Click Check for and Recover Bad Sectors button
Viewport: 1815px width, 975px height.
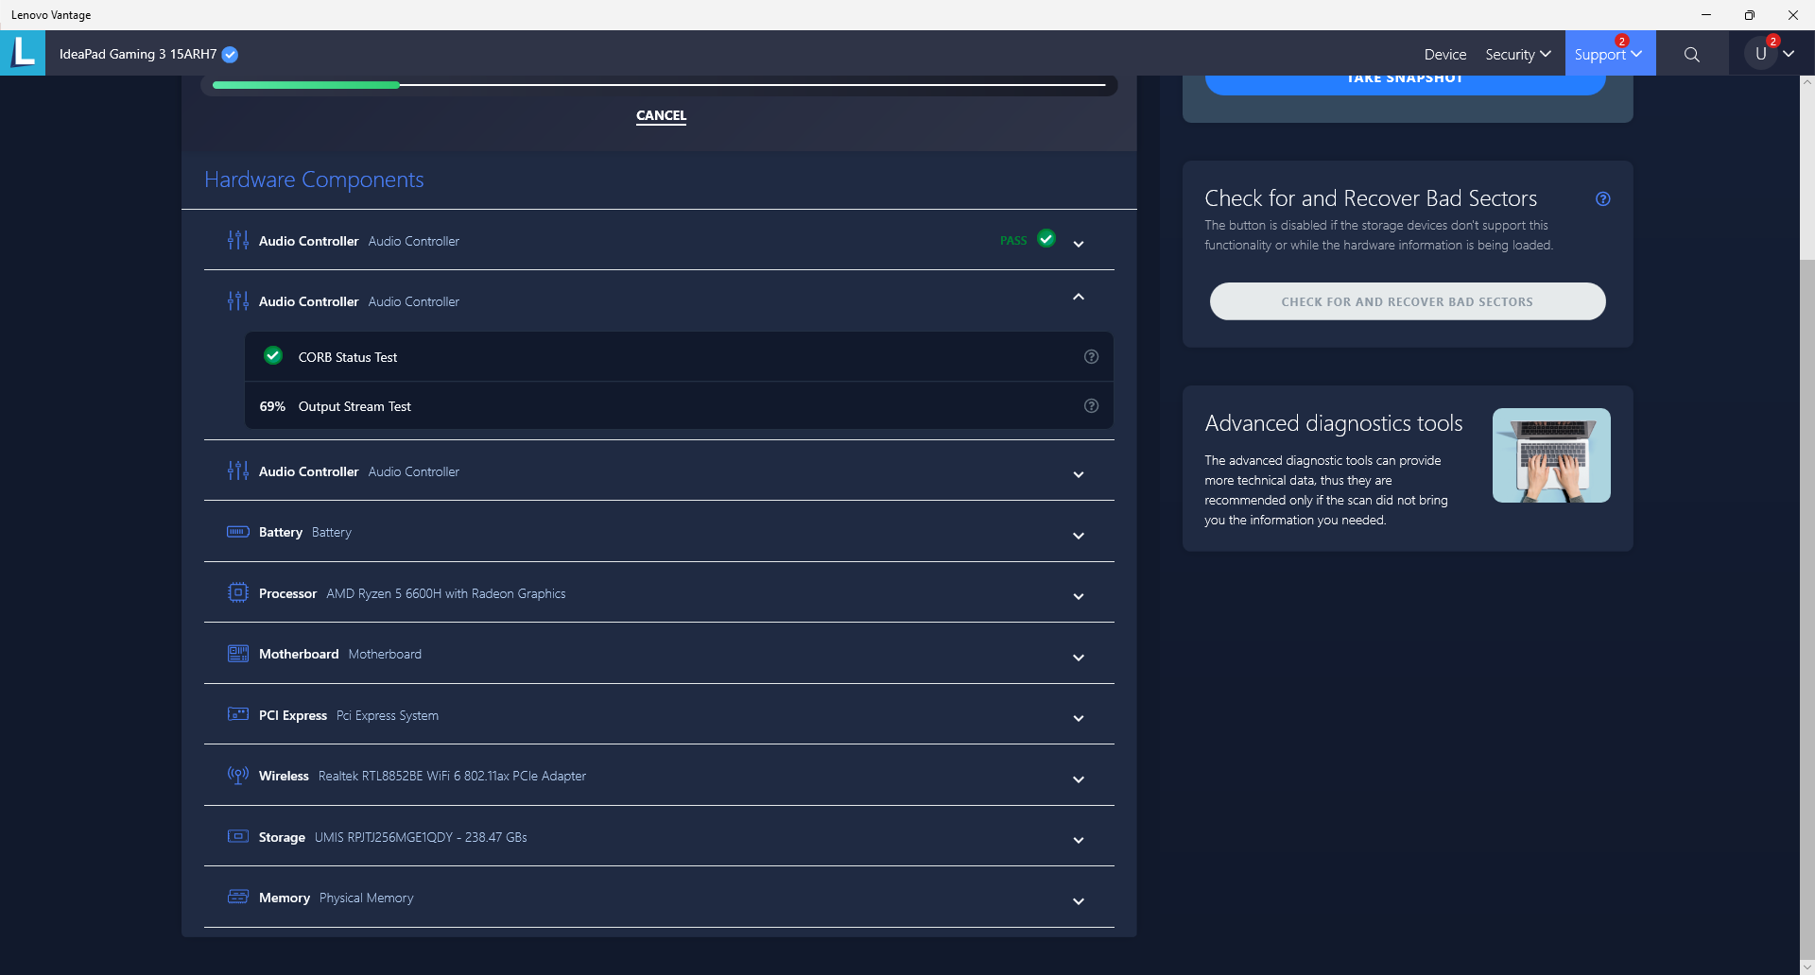coord(1407,301)
